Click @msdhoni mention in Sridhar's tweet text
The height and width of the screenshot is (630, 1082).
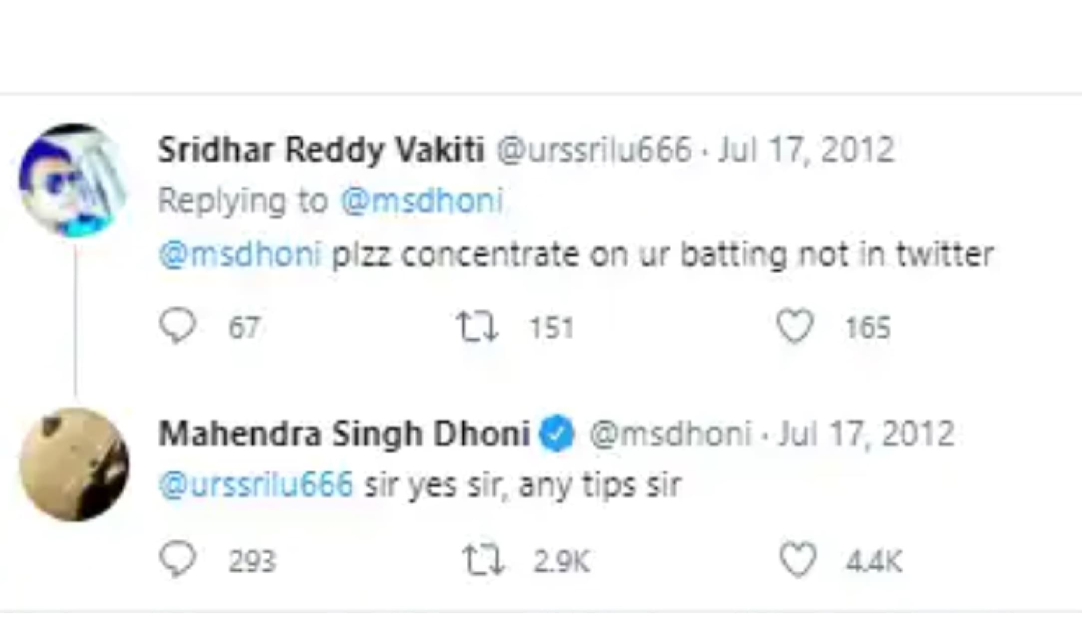coord(240,255)
